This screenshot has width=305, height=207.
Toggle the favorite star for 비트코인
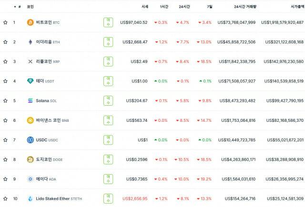[x=5, y=22]
